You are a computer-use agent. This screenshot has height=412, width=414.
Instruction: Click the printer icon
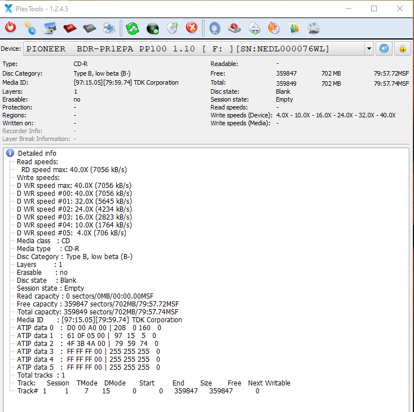109,28
